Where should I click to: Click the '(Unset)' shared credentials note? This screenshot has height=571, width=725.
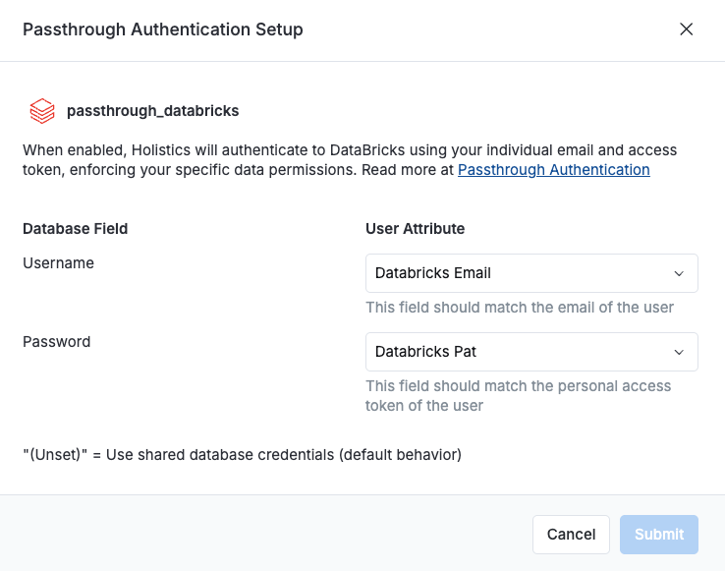coord(242,455)
